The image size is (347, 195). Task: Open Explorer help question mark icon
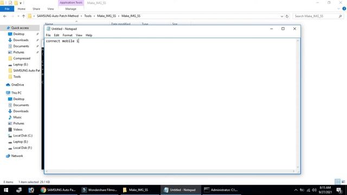point(344,9)
